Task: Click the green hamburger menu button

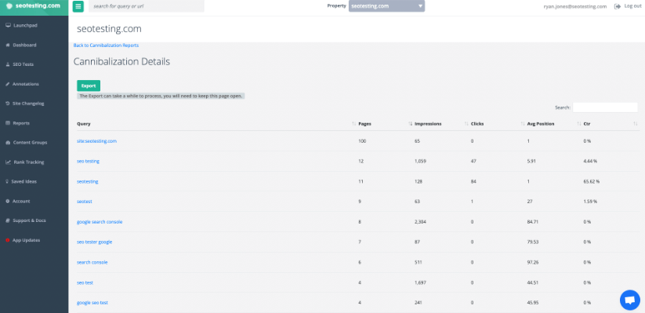Action: 78,6
